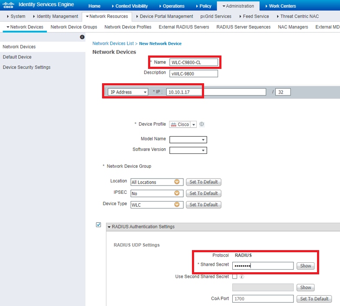Screen dimensions: 340x306
Task: Click Set To Default for IPSEC
Action: coord(204,193)
